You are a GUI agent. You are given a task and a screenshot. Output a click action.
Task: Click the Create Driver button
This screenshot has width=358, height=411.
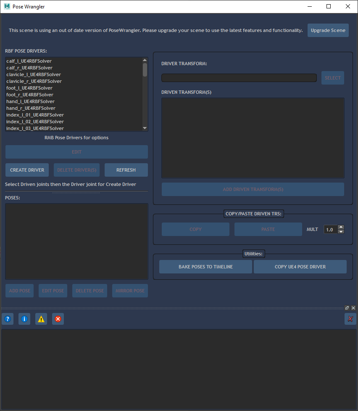point(27,170)
